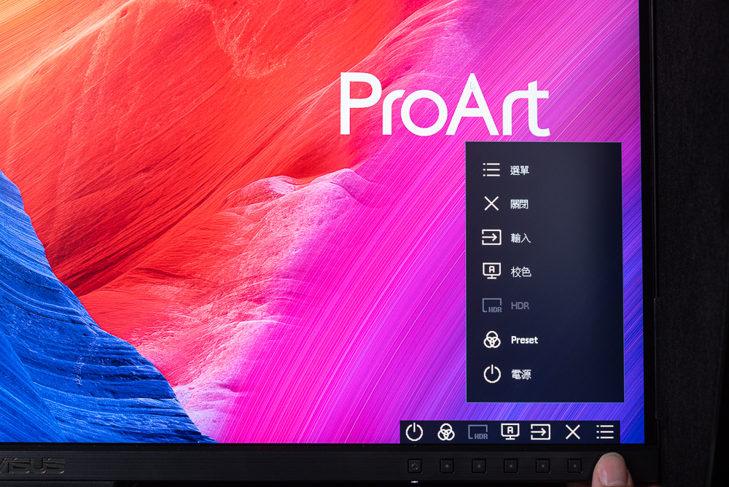Click the HDR icon in bottom OSD bar
Image resolution: width=729 pixels, height=487 pixels.
click(478, 432)
